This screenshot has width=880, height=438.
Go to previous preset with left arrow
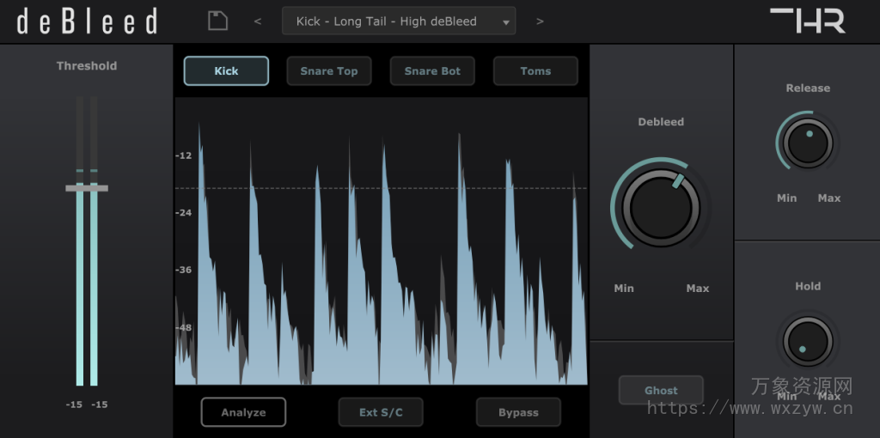(257, 21)
